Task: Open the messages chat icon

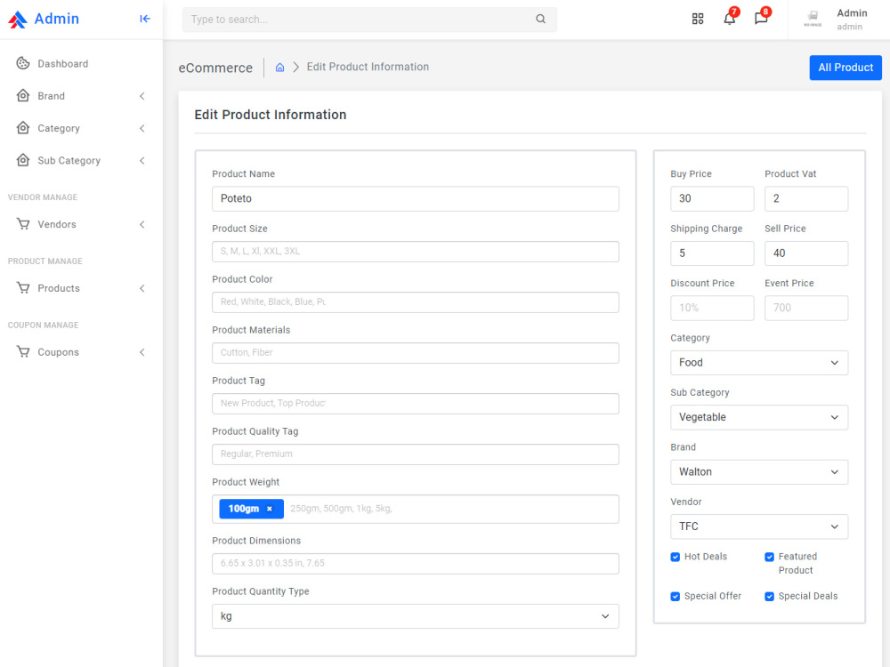Action: 761,19
